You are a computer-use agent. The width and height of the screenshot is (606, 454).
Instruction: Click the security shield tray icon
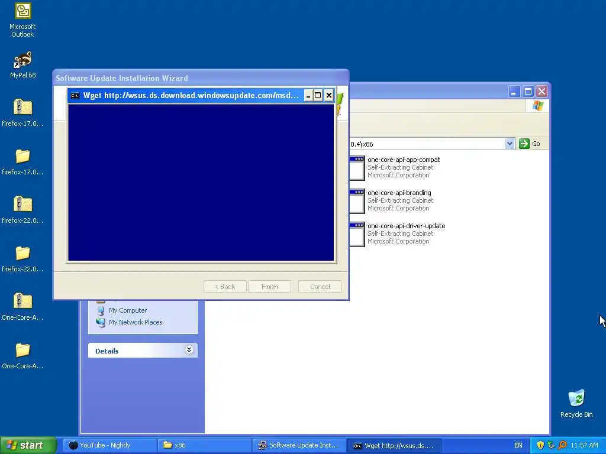click(540, 445)
